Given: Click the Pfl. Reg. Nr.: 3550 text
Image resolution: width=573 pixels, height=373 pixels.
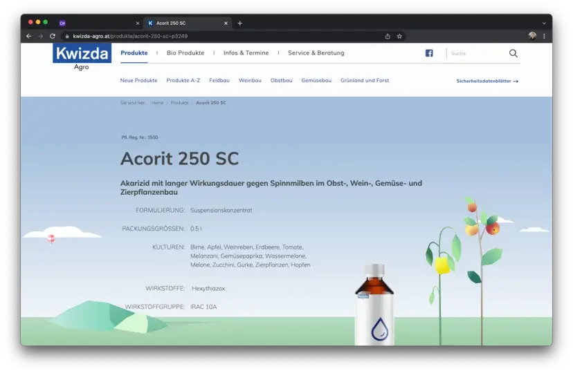Looking at the screenshot, I should pyautogui.click(x=140, y=137).
